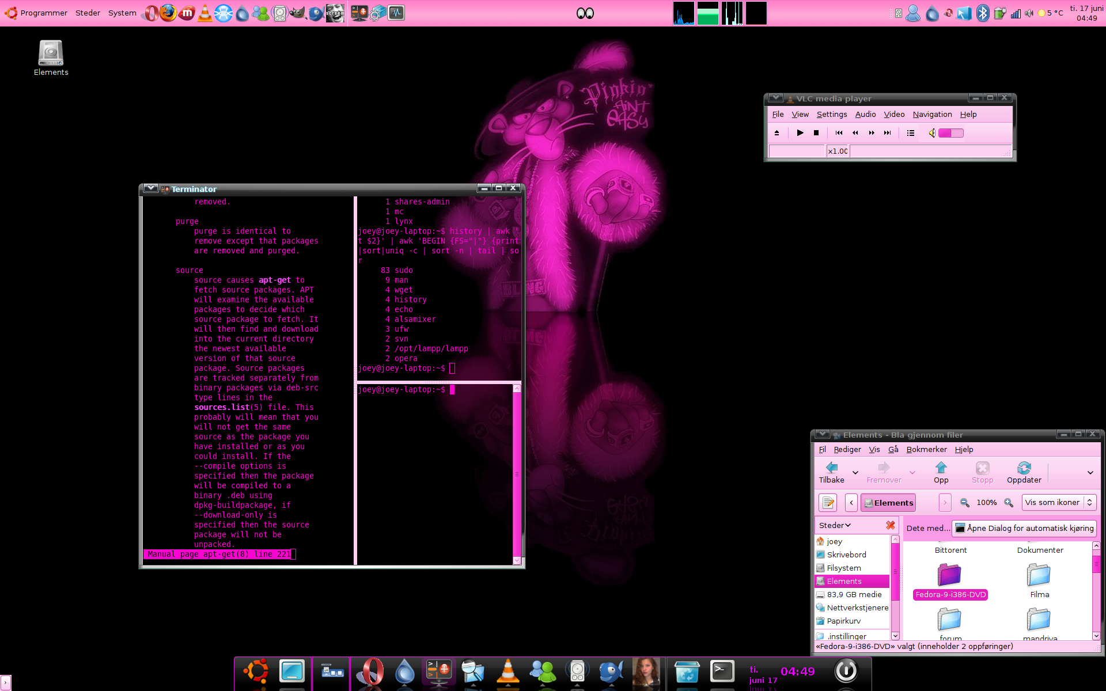Open VLC window menu arrow in titlebar
The image size is (1106, 691).
[x=775, y=98]
